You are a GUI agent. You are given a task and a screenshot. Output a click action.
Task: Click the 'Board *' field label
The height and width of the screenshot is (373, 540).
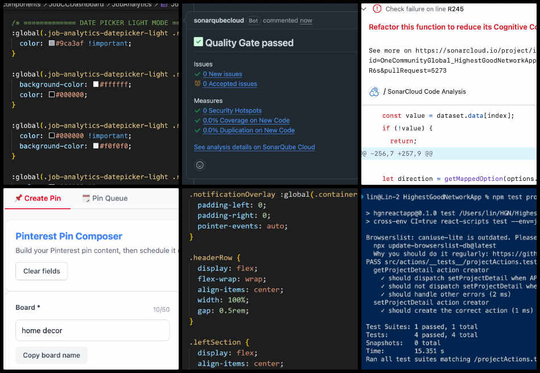click(28, 307)
